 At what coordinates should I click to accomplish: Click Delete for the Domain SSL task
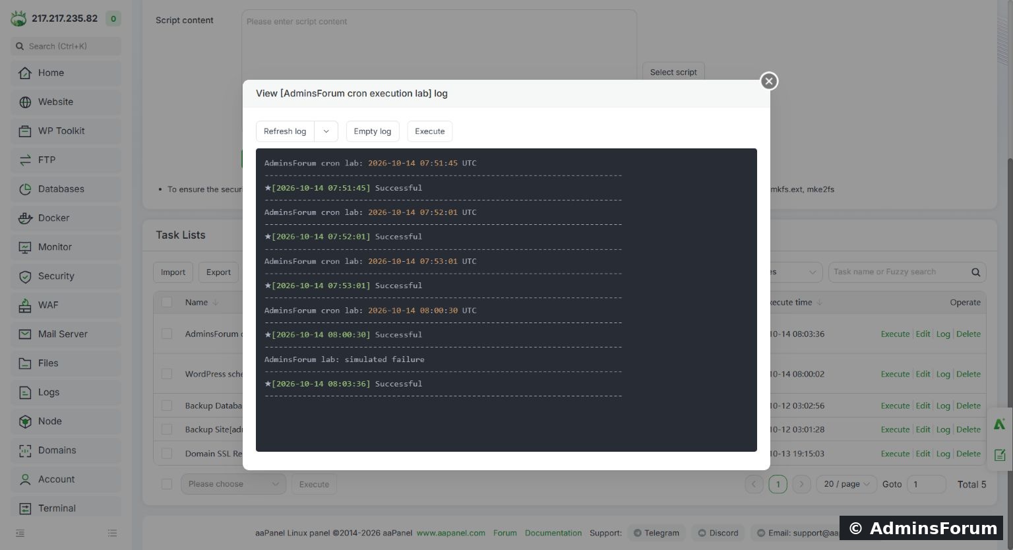click(968, 454)
